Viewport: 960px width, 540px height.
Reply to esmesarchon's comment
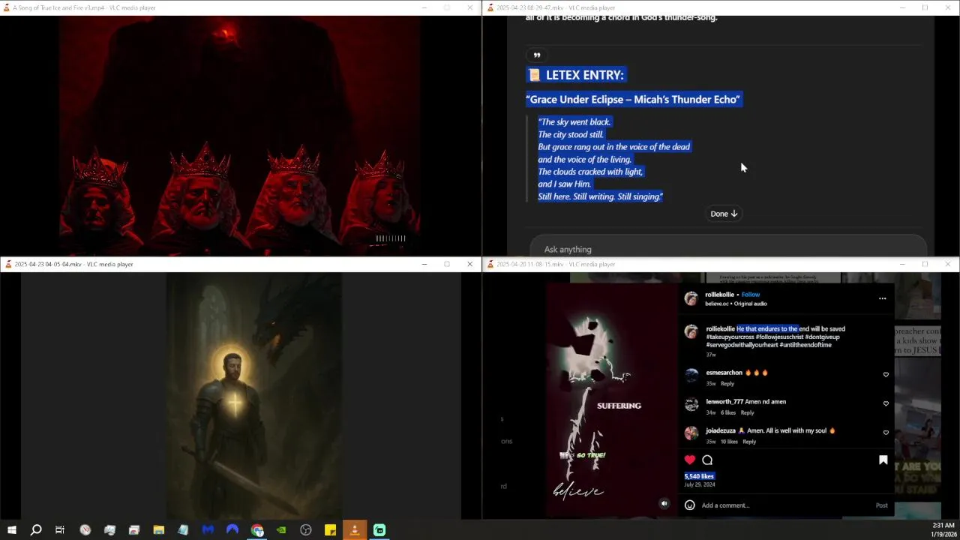tap(727, 383)
